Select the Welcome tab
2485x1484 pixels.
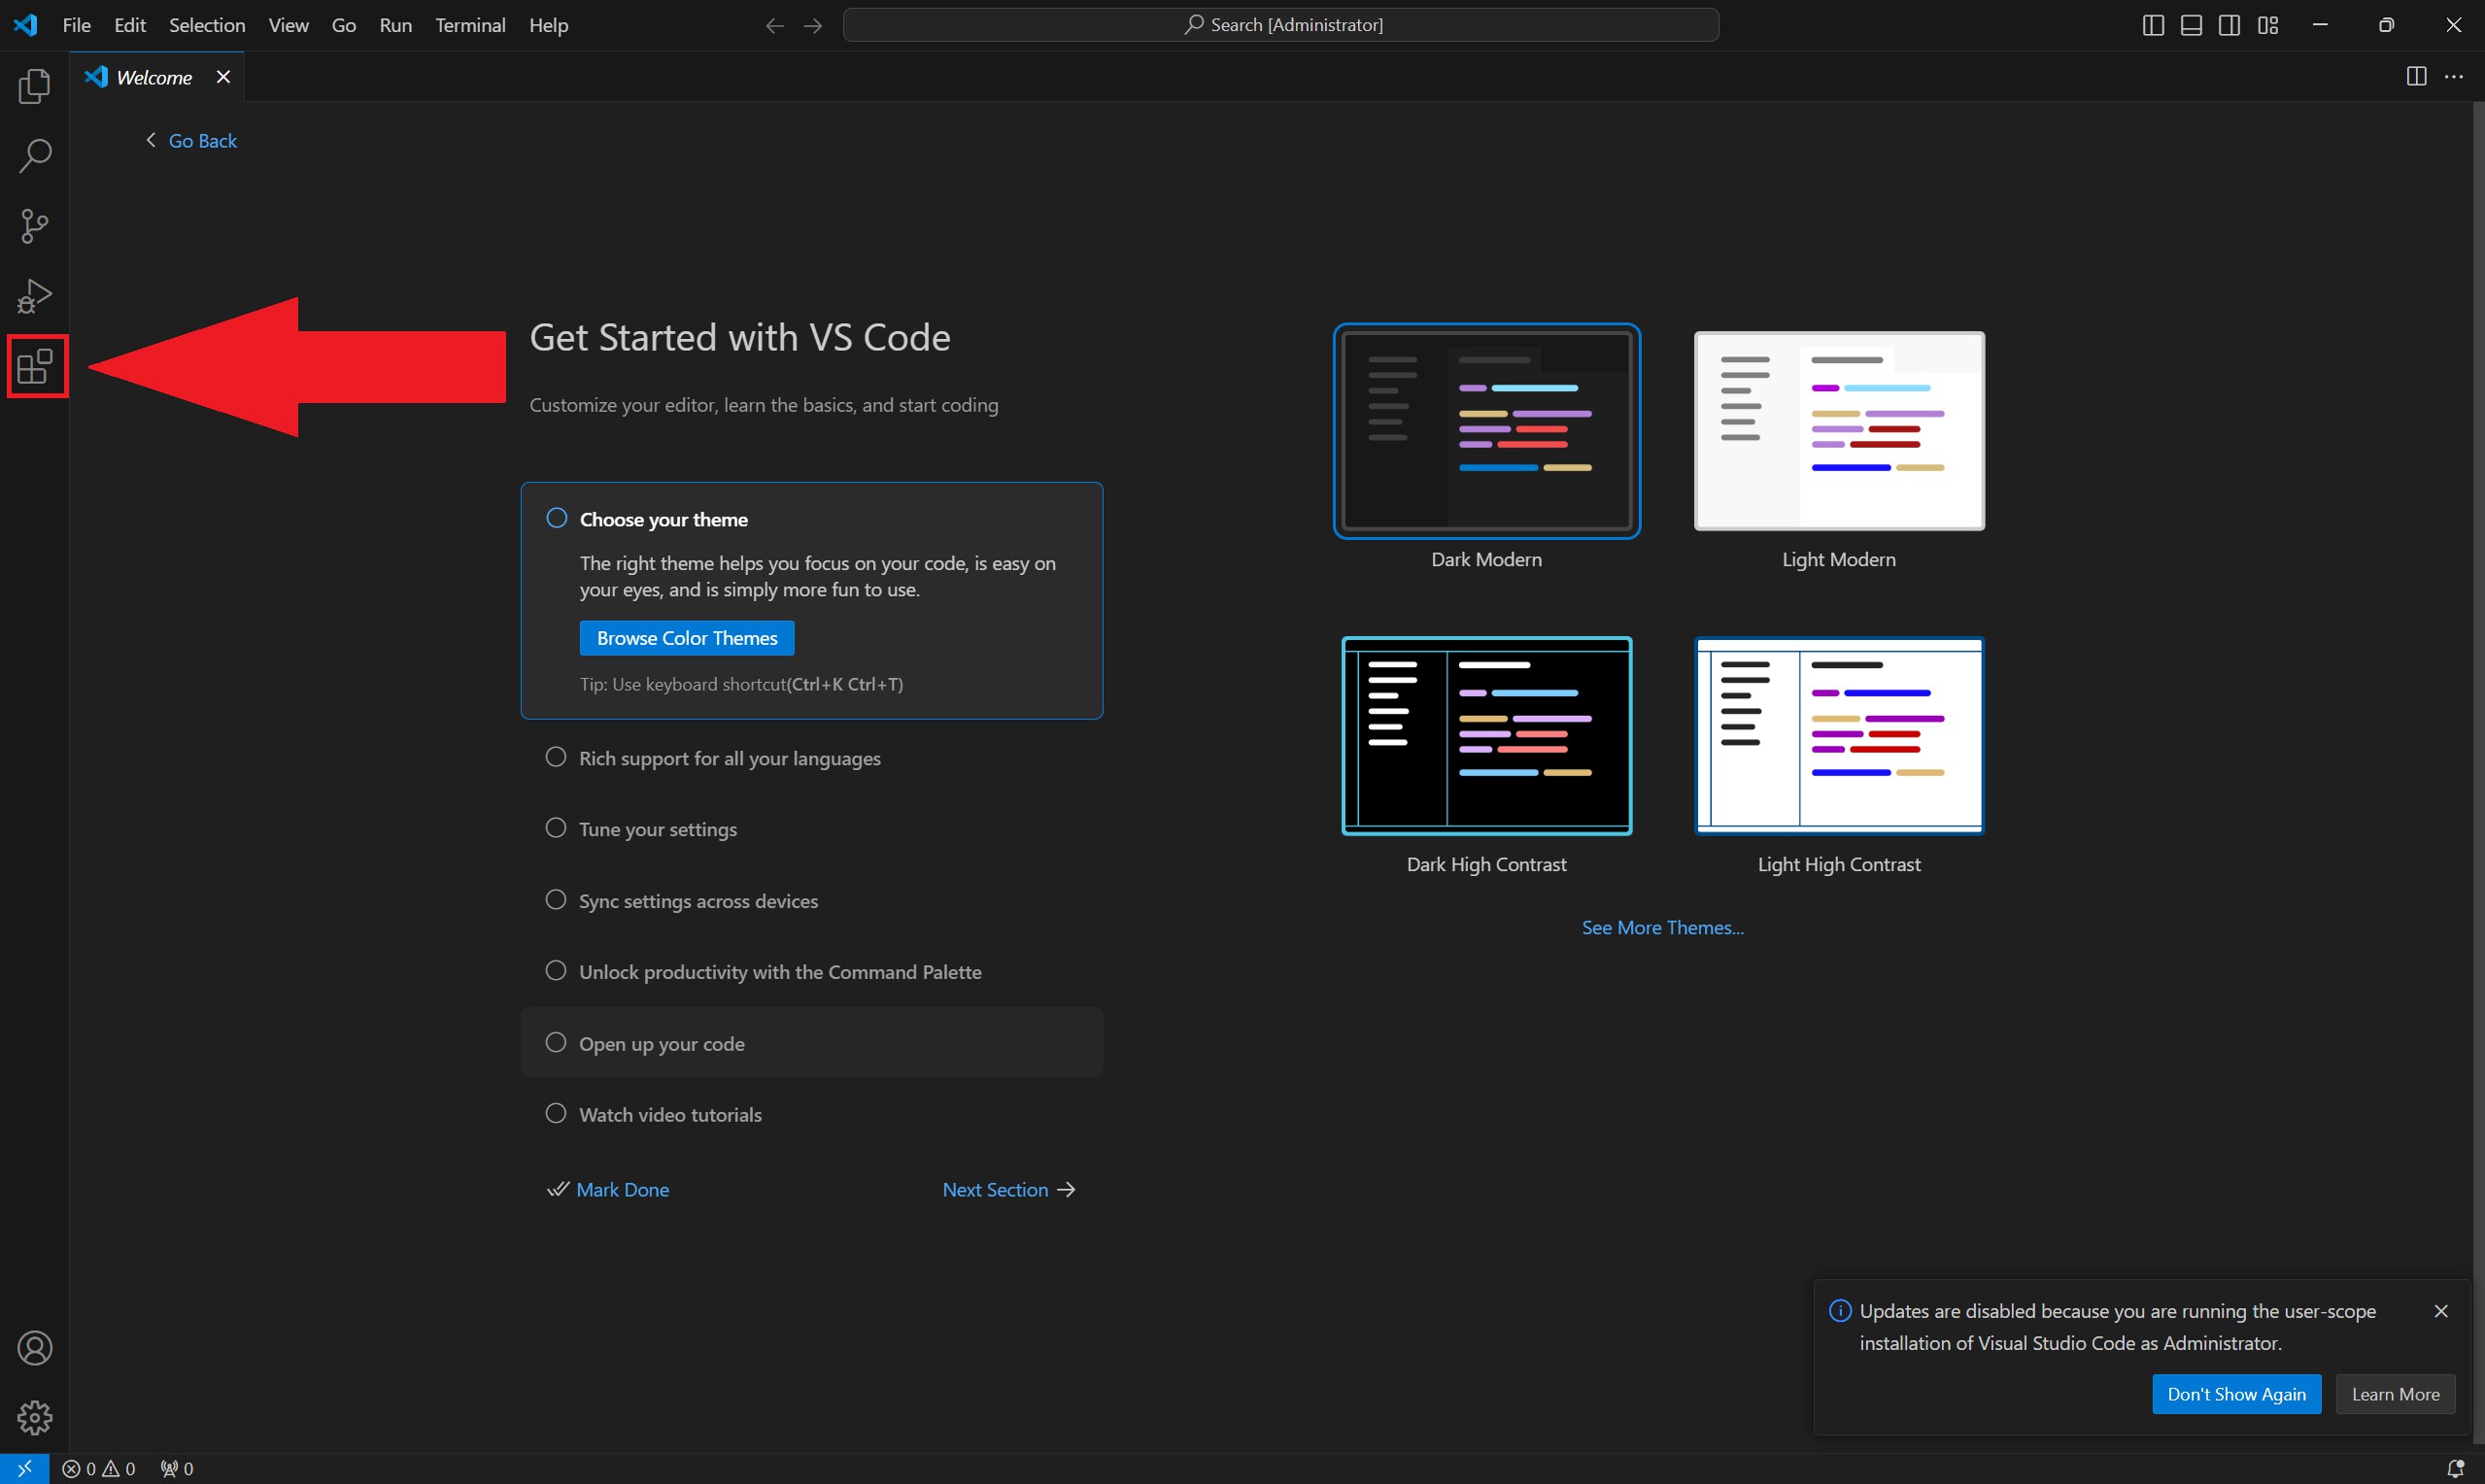click(156, 77)
